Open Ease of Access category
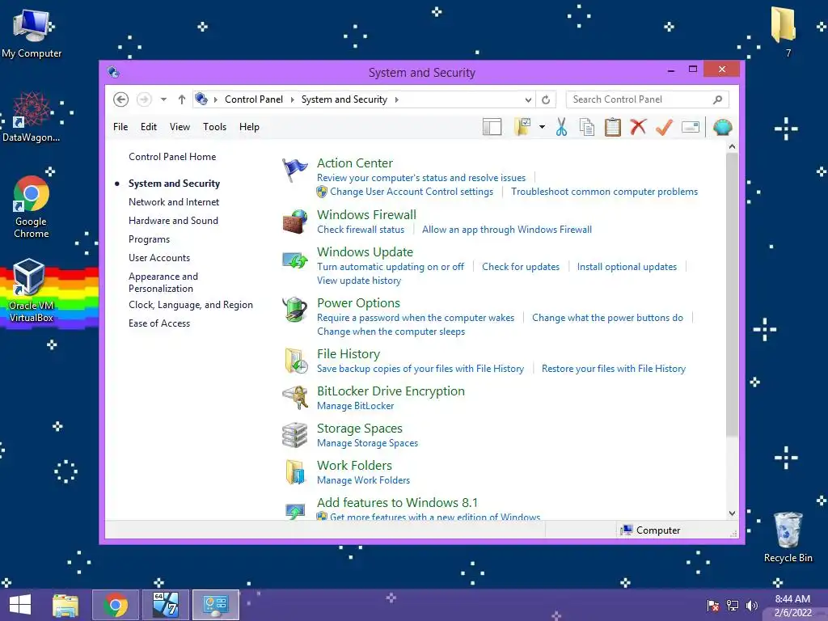828x621 pixels. pos(159,323)
